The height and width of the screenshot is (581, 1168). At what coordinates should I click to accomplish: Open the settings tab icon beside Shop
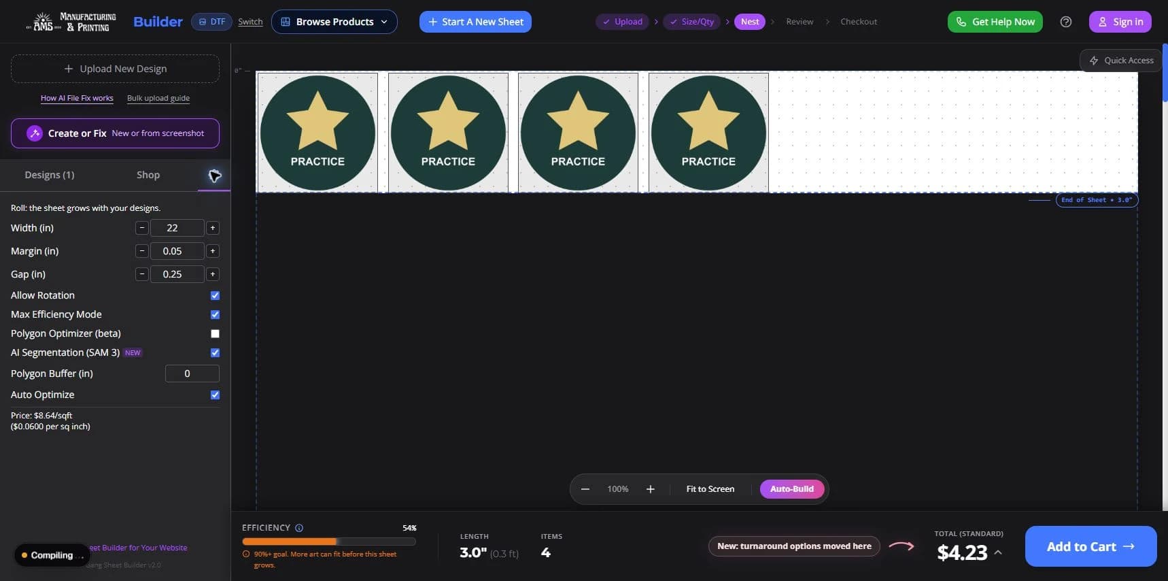tap(214, 176)
